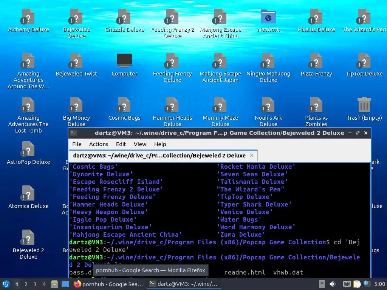The height and width of the screenshot is (290, 387).
Task: Click 'Insaniquarium Deluxe' in terminal output
Action: coord(111,227)
